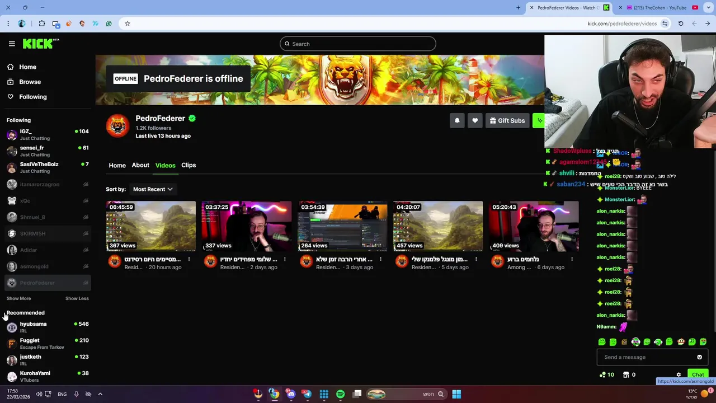
Task: Open offline channel asmongold
Action: click(x=48, y=266)
